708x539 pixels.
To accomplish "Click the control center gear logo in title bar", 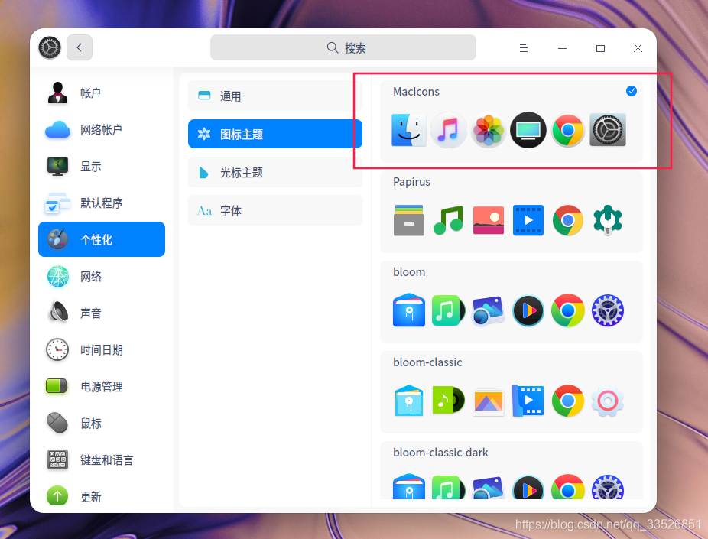I will coord(50,47).
